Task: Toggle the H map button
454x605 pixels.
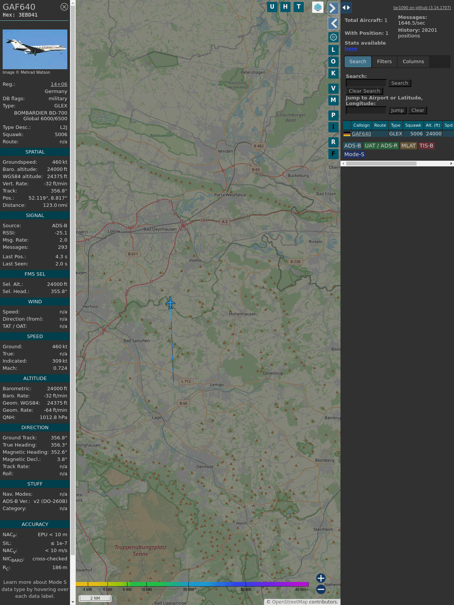Action: point(285,7)
